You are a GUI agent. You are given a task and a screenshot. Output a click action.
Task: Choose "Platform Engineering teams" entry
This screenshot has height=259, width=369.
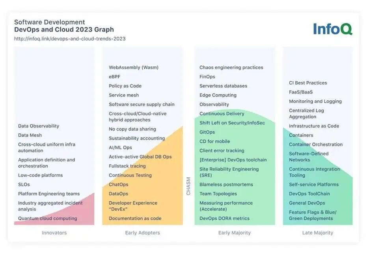pos(49,194)
